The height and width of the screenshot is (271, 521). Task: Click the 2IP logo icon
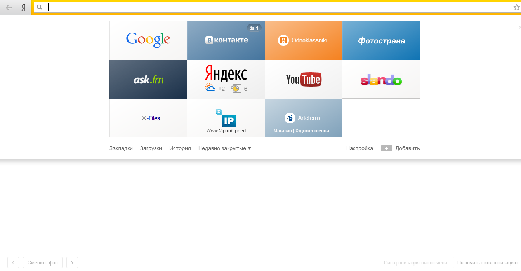[x=226, y=118]
